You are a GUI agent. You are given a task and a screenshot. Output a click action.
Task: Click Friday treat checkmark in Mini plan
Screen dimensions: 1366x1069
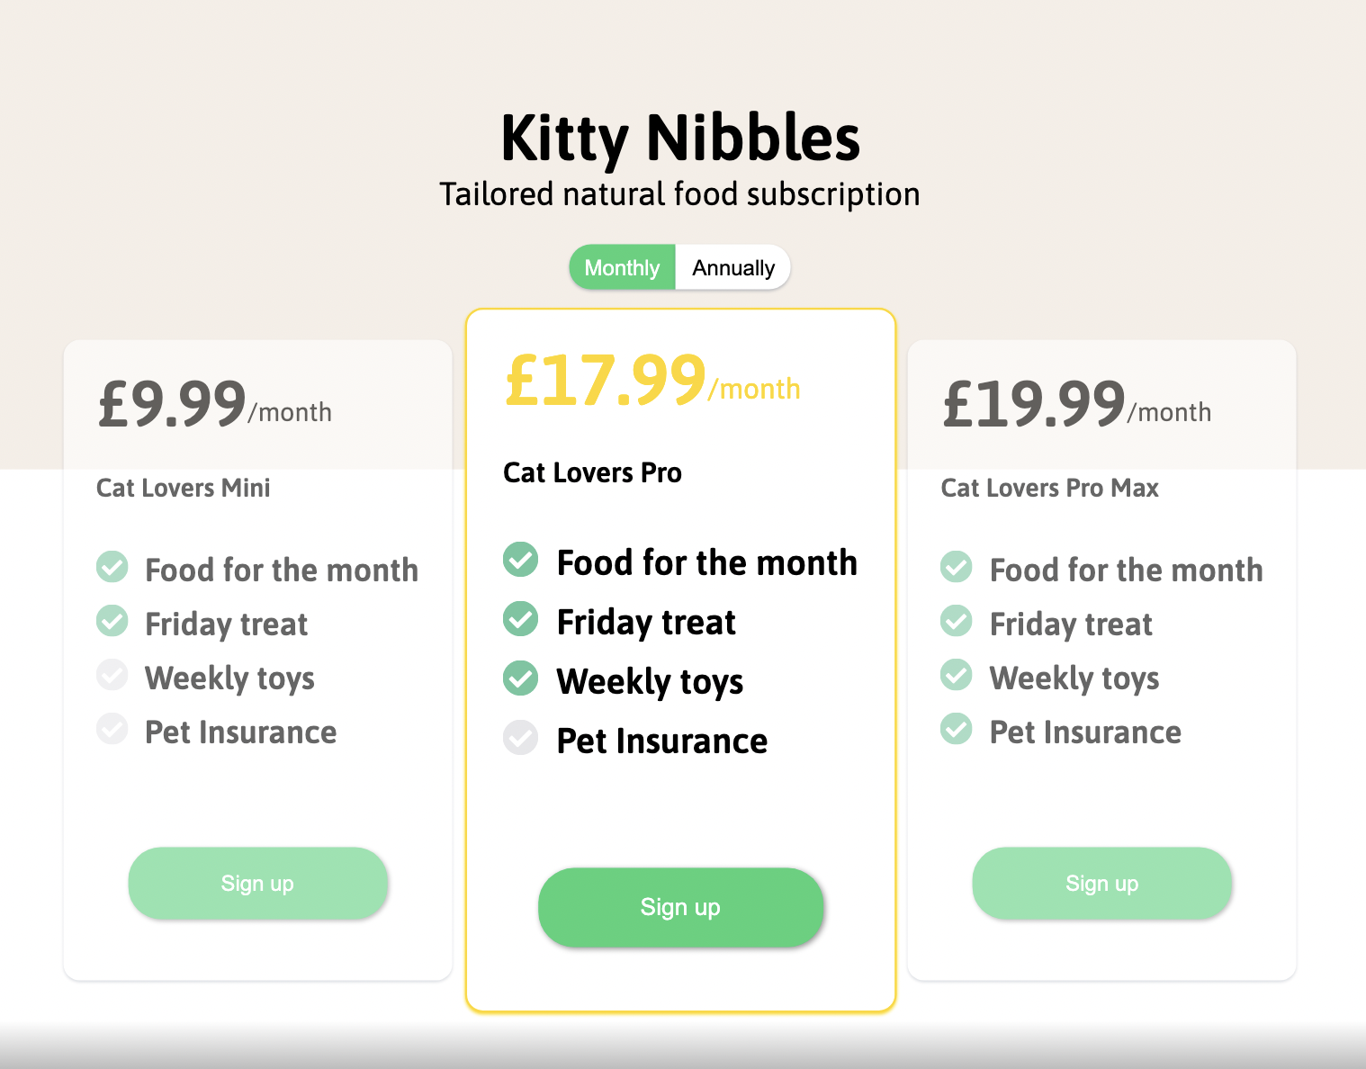coord(112,621)
